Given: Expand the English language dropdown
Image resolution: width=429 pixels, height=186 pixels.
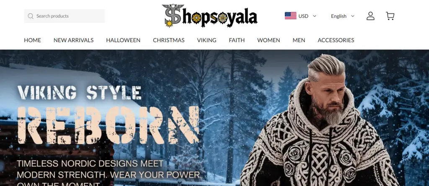Looking at the screenshot, I should tap(343, 16).
